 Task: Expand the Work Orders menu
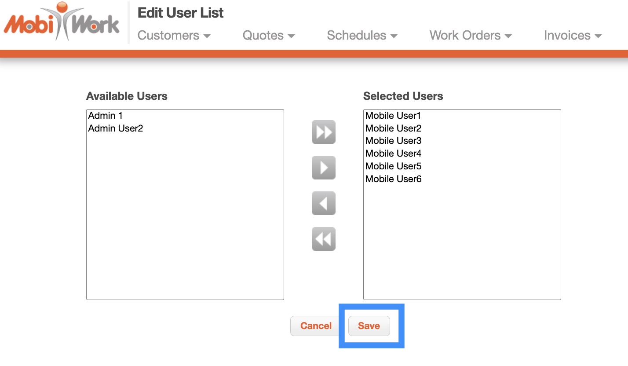point(470,36)
